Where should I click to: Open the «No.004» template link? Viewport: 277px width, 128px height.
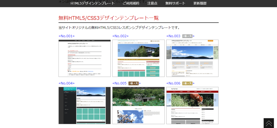[67, 83]
